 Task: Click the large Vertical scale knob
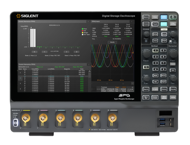pos(147,53)
